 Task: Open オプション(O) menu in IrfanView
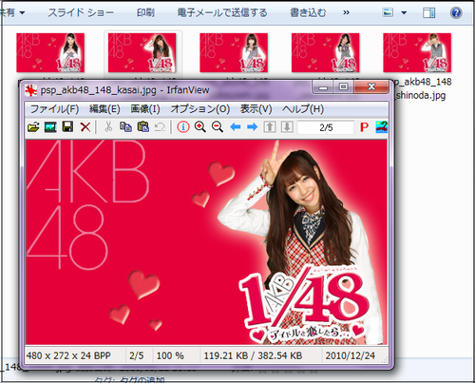pos(200,109)
